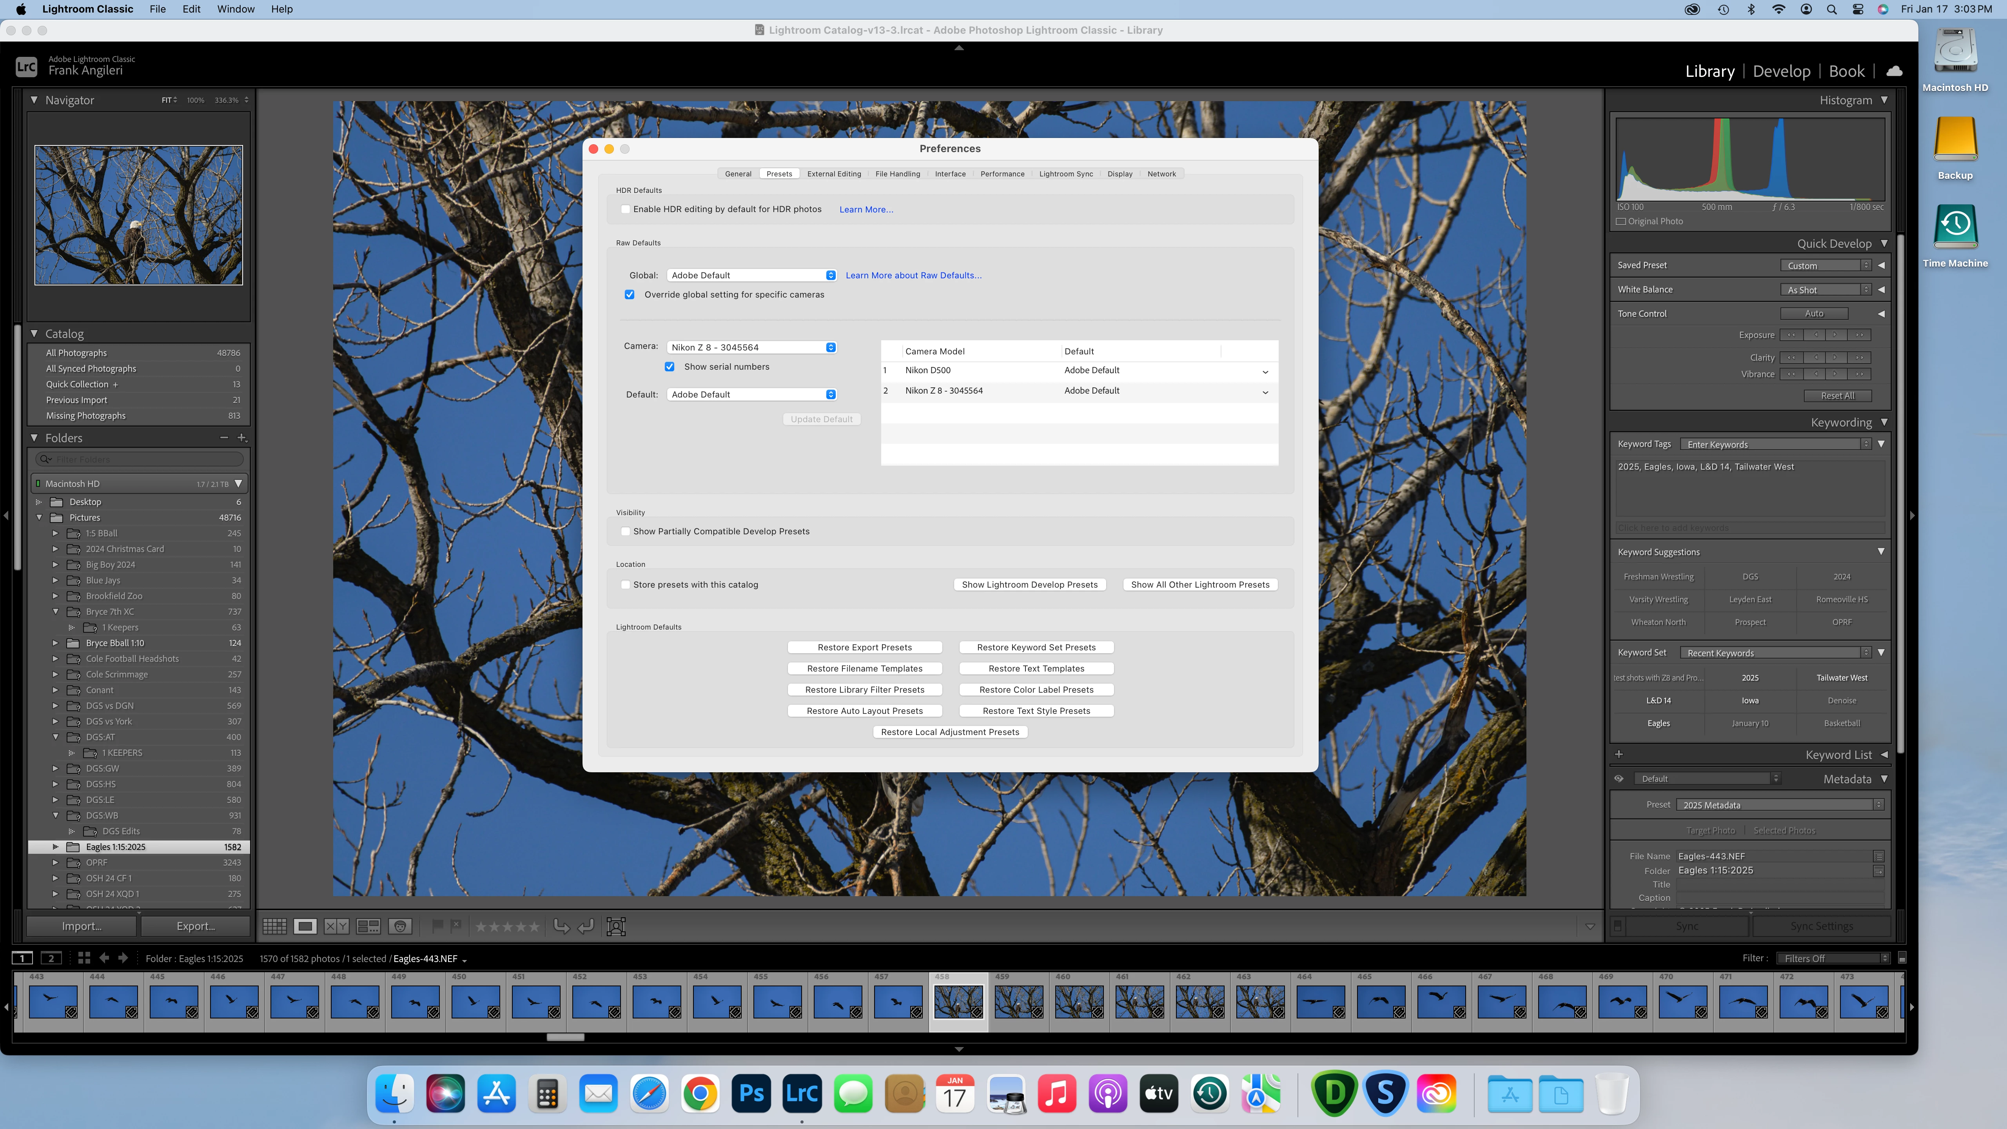Open Learn More about Raw Defaults link
This screenshot has width=2007, height=1129.
pos(913,275)
